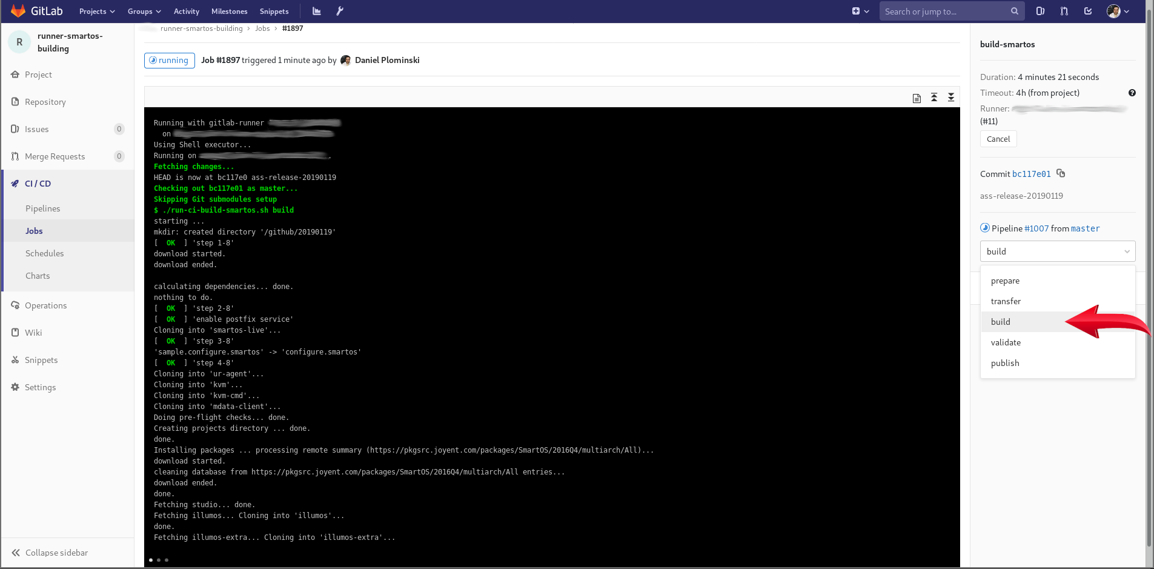Open Daniel Plominski's profile link
1154x569 pixels.
coord(387,60)
